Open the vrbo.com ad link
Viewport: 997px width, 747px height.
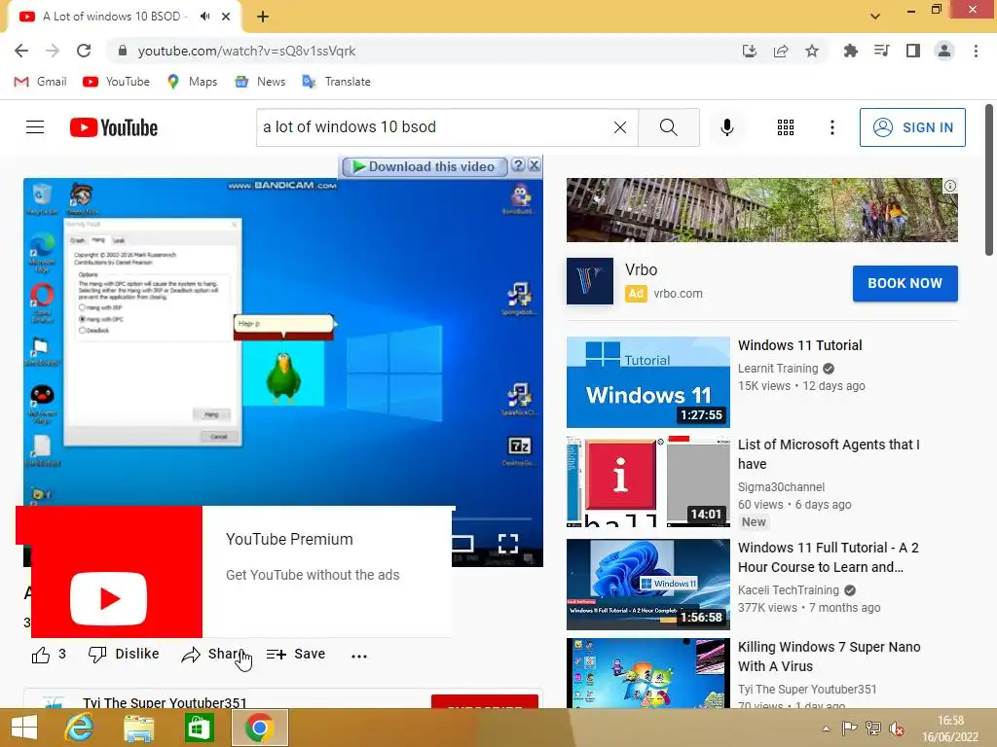678,294
